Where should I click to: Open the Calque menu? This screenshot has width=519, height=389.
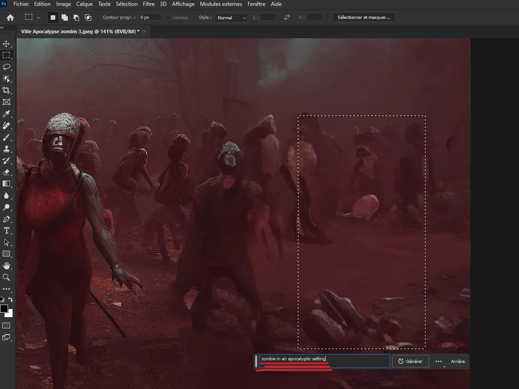pyautogui.click(x=84, y=4)
